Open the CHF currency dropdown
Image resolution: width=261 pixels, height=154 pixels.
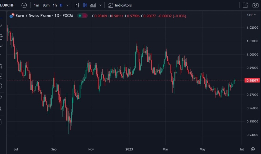click(251, 15)
